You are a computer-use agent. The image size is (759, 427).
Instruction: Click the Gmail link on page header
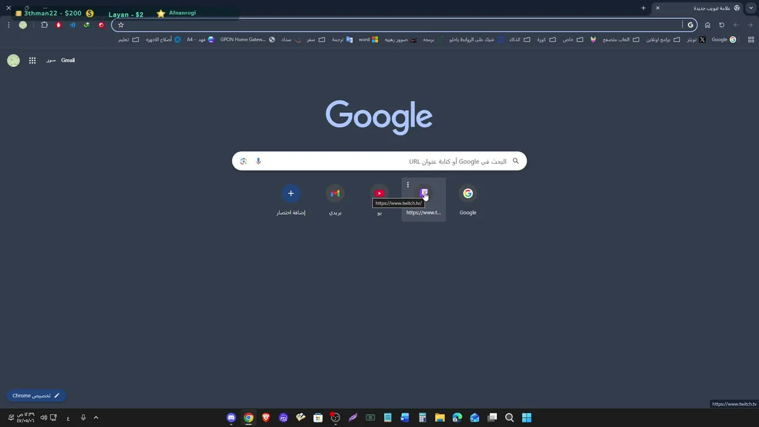pos(68,60)
